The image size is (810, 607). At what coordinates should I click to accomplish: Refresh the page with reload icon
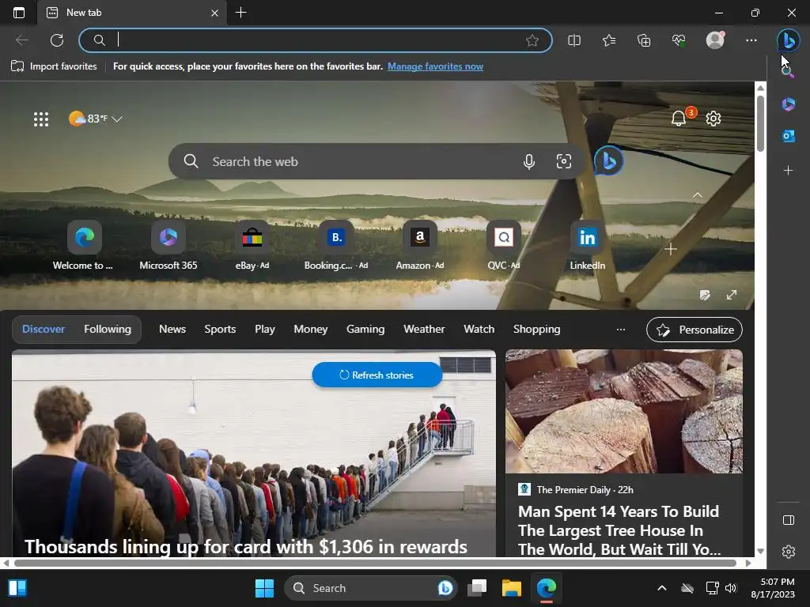point(57,40)
